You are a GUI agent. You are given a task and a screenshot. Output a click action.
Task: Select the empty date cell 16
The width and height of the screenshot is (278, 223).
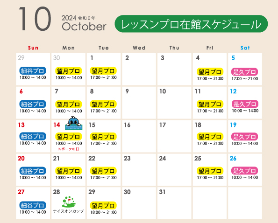pyautogui.click(x=139, y=136)
